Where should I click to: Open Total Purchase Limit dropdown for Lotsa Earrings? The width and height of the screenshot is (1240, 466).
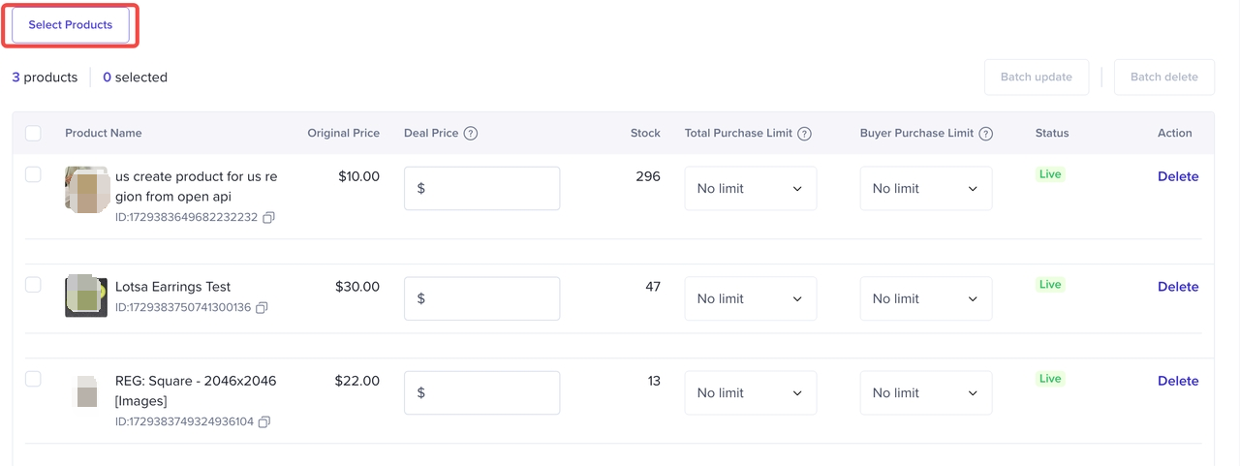[750, 298]
